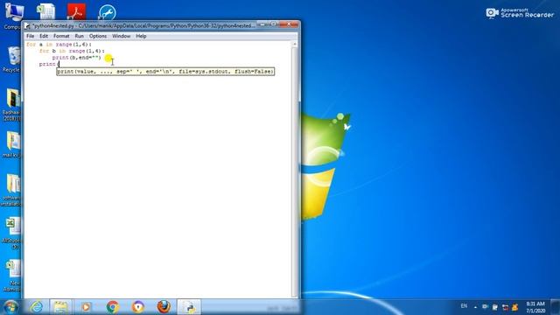Screen dimensions: 560x315
Task: Open the Run menu
Action: point(79,36)
